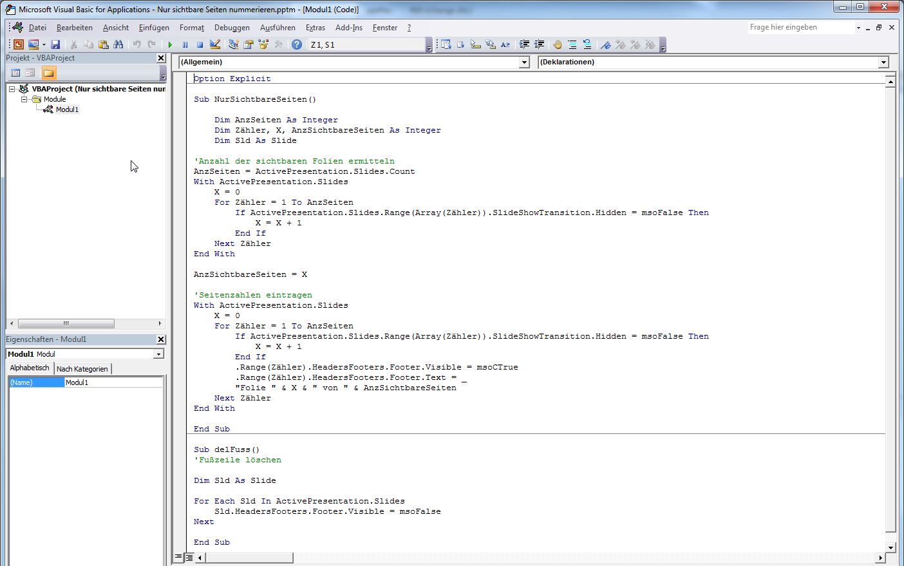
Task: Open the Debuggen menu
Action: click(x=232, y=28)
